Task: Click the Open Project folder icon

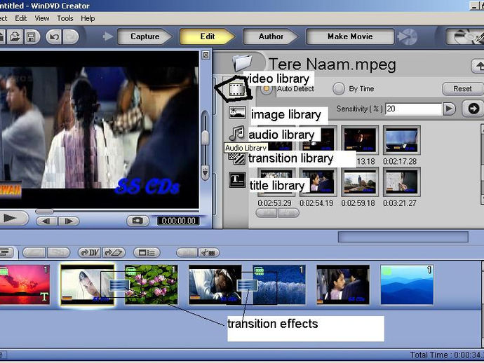Action: (15, 37)
